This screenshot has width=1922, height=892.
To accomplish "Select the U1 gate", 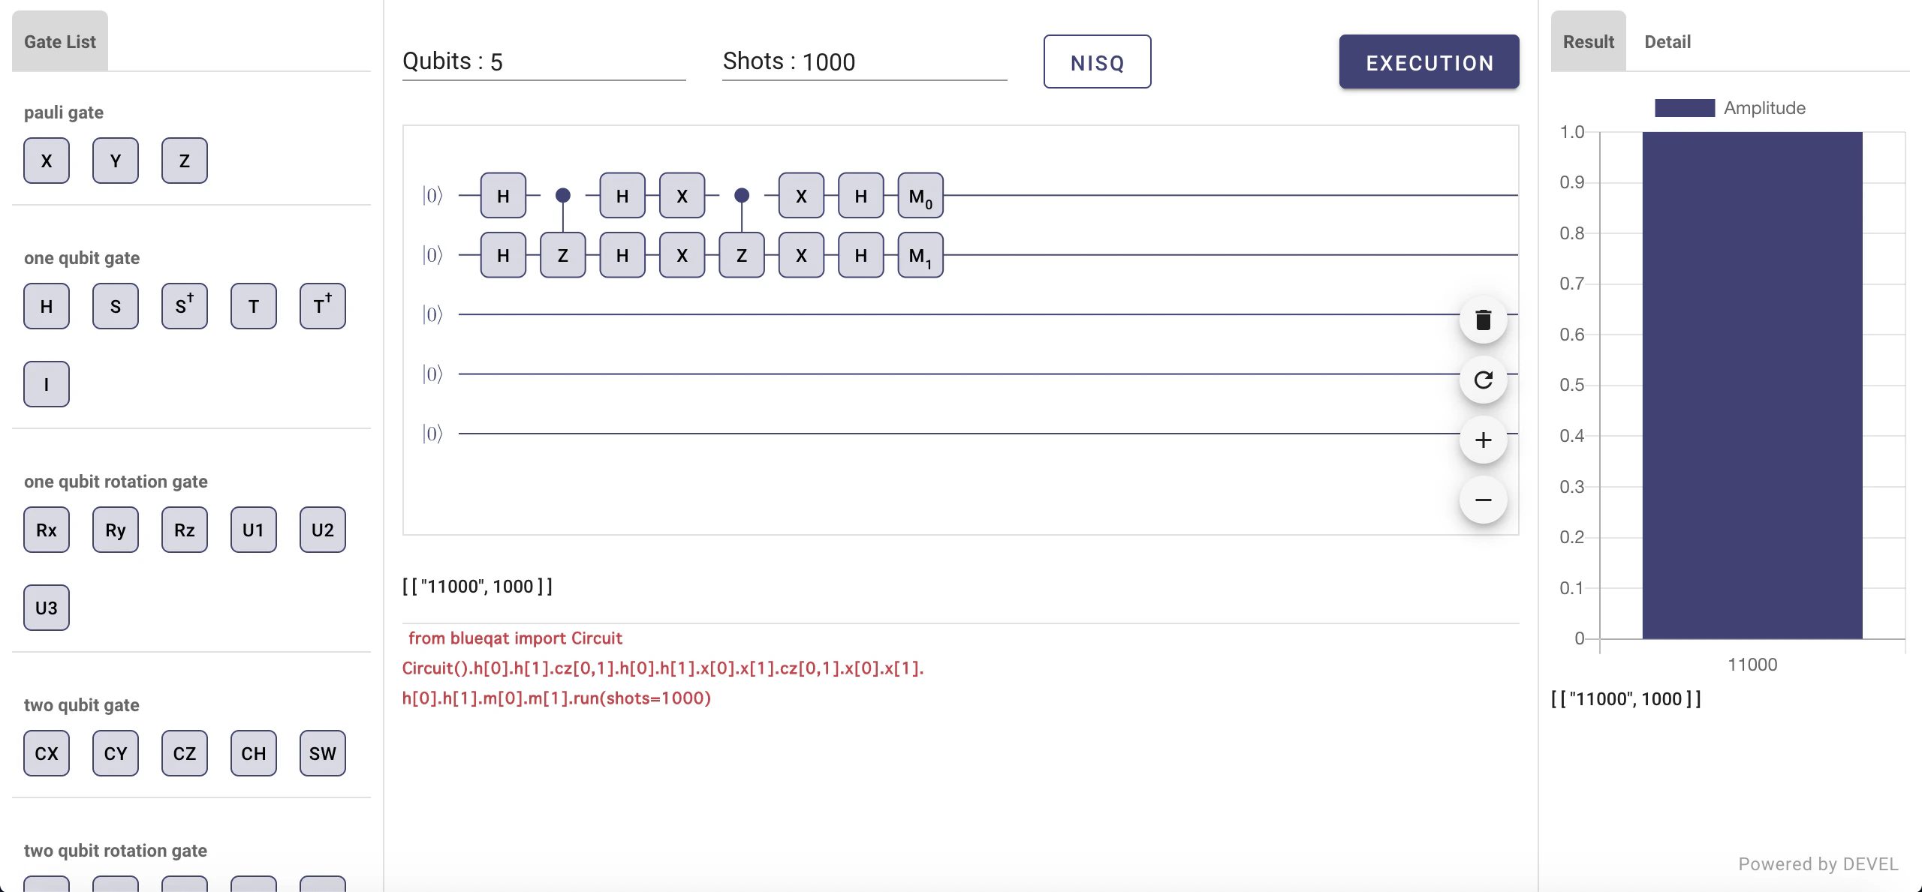I will 254,530.
